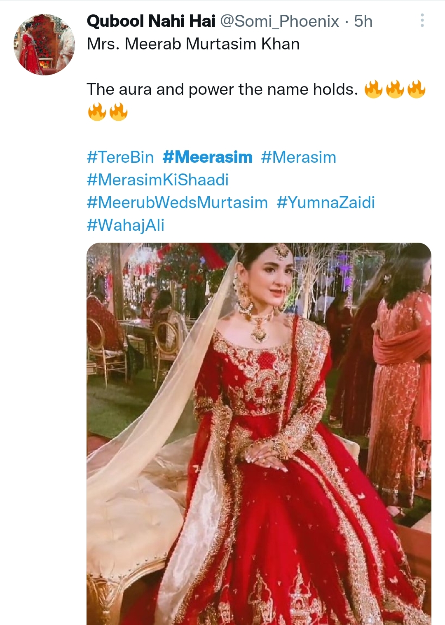Click the fire emoji on the second line
The height and width of the screenshot is (625, 445).
pyautogui.click(x=97, y=112)
